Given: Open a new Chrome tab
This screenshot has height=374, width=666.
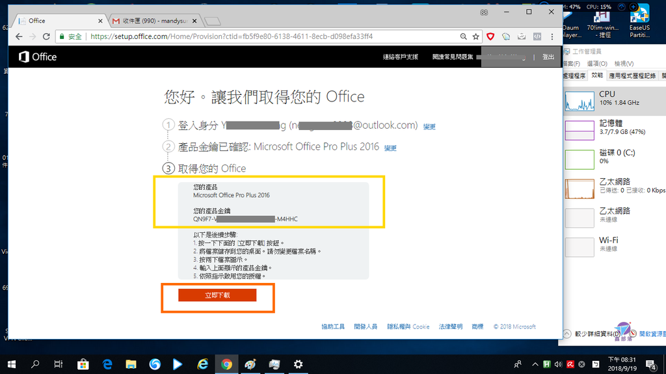Looking at the screenshot, I should (x=212, y=21).
